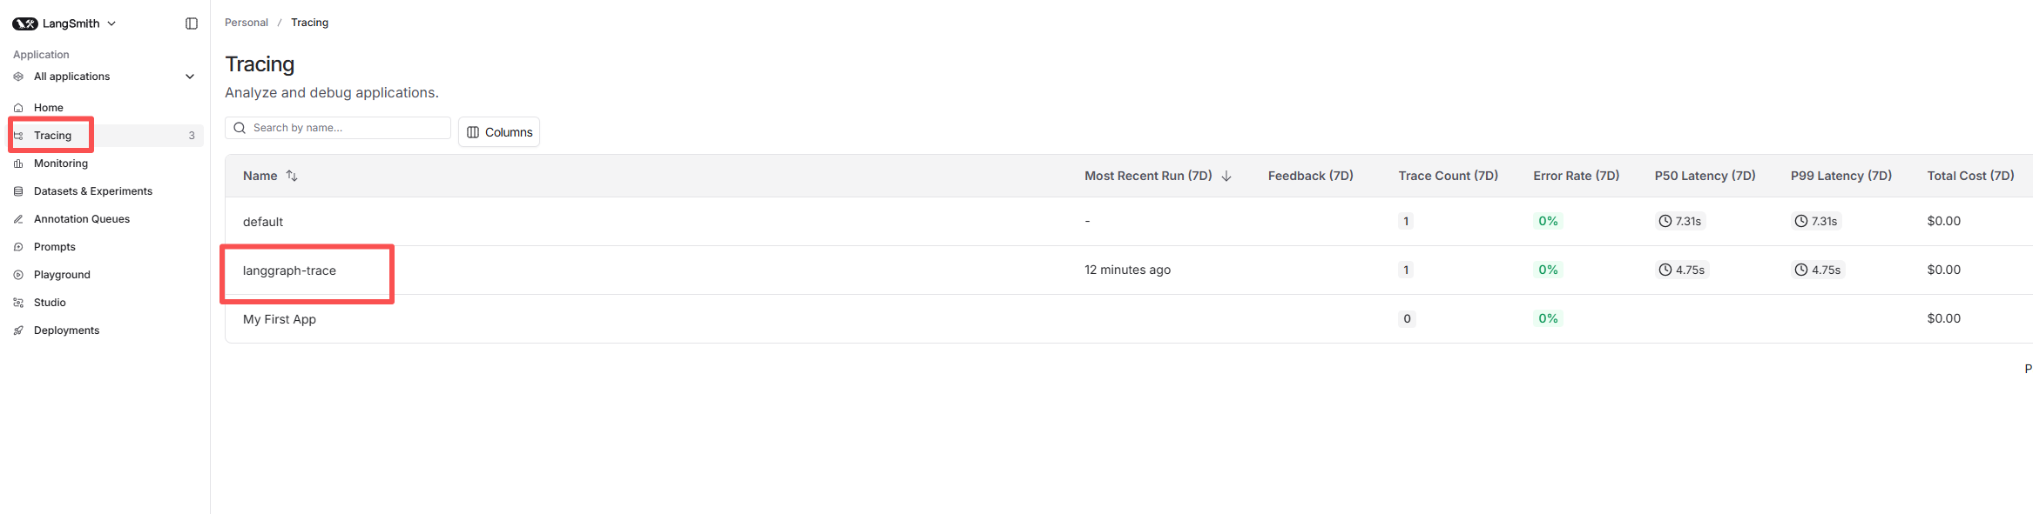Click the P99 Latency (7D) header
The image size is (2033, 514).
pos(1841,176)
